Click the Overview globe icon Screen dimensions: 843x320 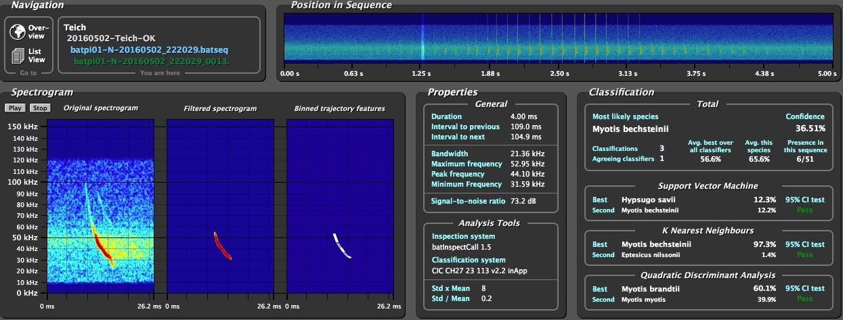(x=18, y=31)
